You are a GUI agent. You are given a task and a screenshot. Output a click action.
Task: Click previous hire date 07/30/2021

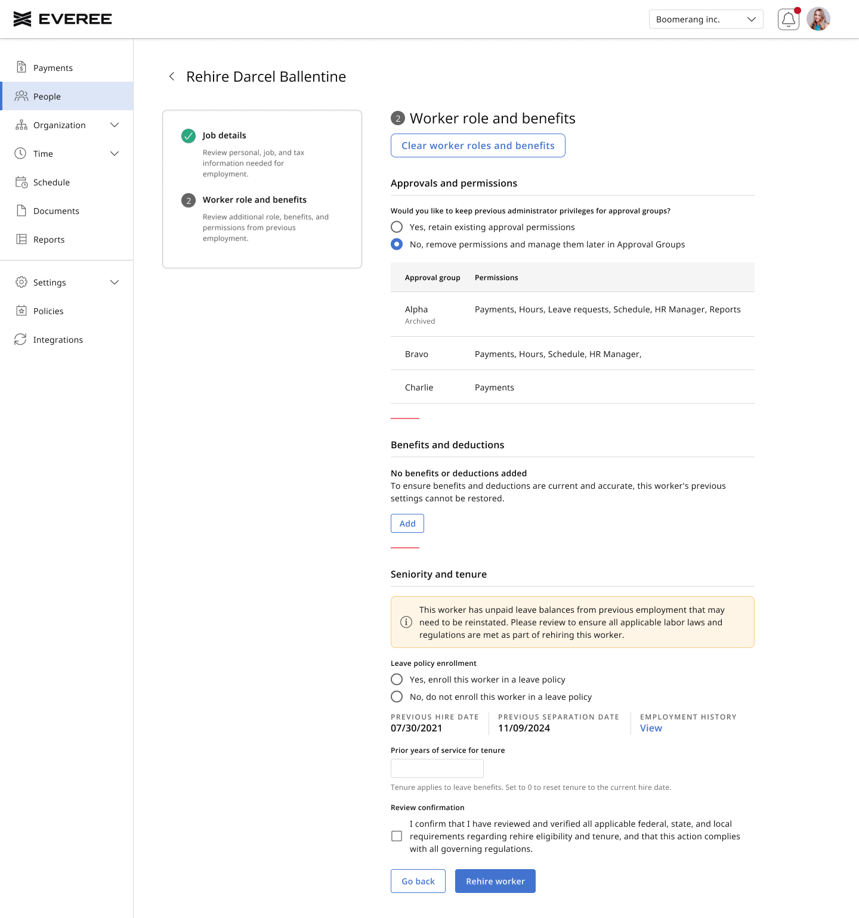(x=416, y=728)
